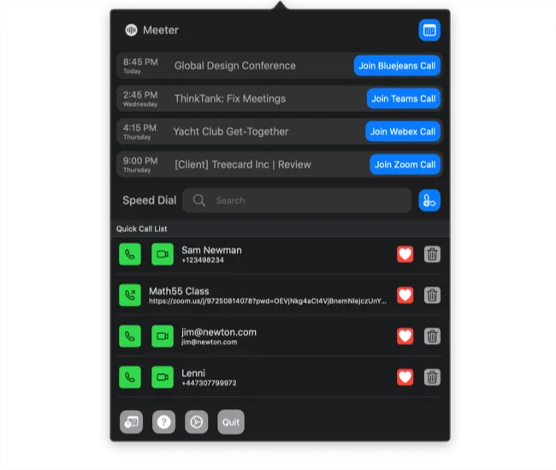The image size is (556, 470).
Task: Click Lenni's phone number +447307799972
Action: pyautogui.click(x=209, y=383)
